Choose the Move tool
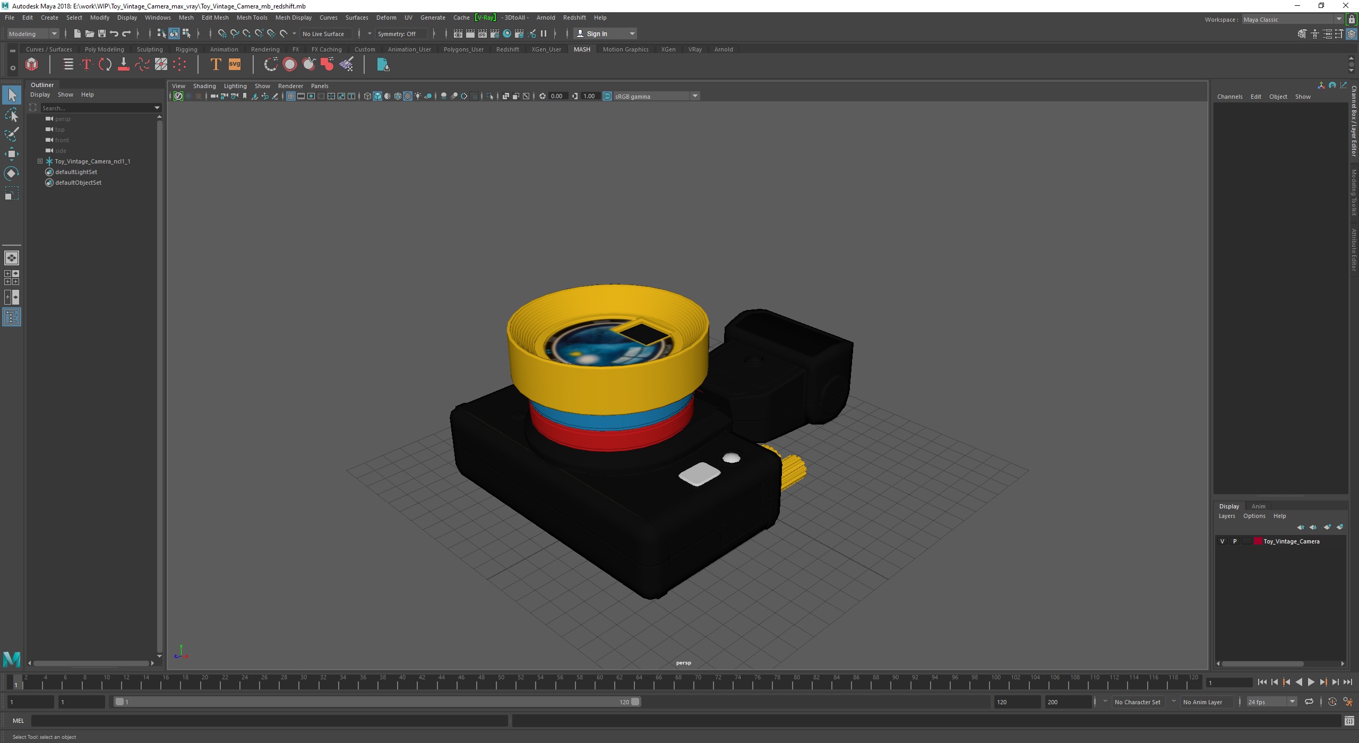 coord(12,154)
